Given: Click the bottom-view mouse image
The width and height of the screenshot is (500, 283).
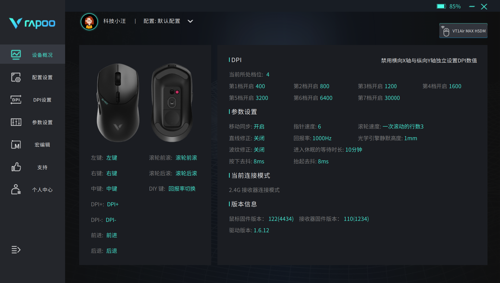Looking at the screenshot, I should coord(172,103).
